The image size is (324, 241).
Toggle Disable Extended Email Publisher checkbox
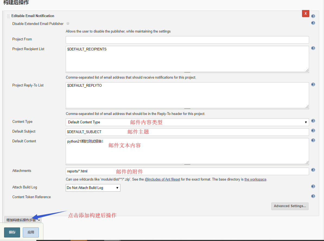click(x=68, y=24)
